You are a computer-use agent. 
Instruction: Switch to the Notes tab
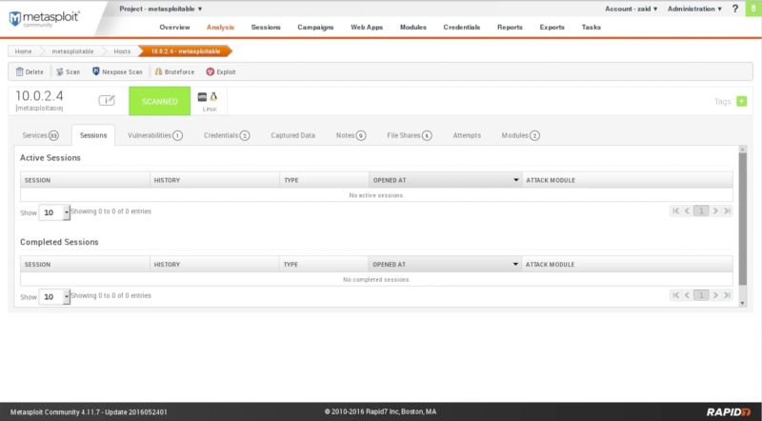click(351, 135)
